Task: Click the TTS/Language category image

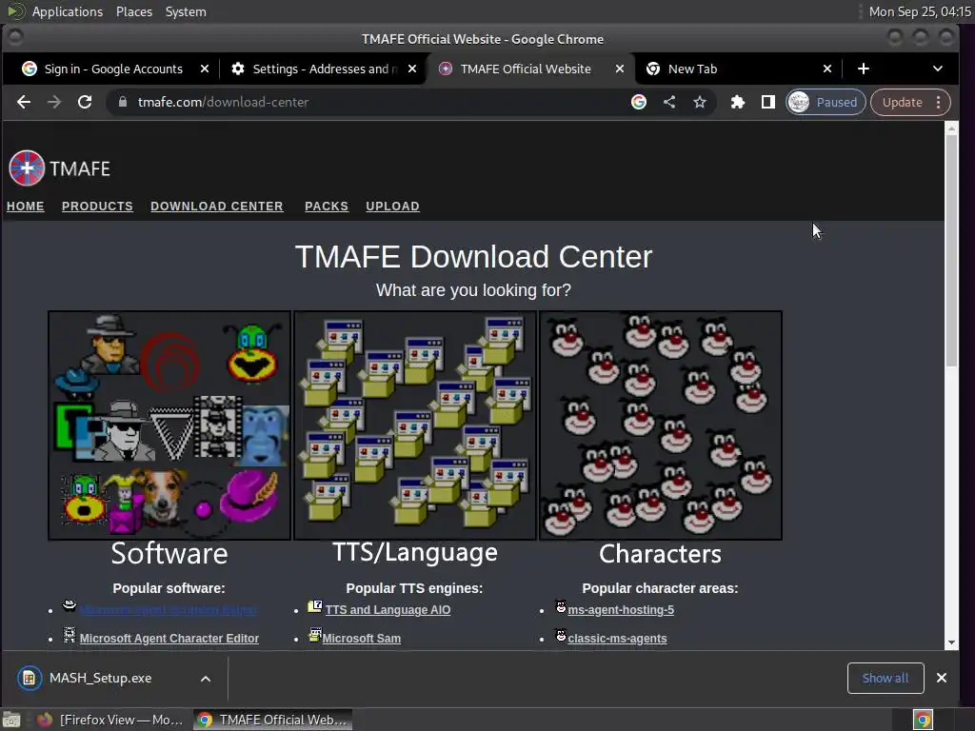Action: [415, 425]
